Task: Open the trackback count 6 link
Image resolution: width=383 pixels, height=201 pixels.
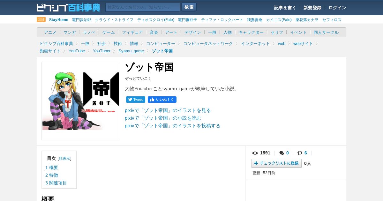Action: point(306,153)
